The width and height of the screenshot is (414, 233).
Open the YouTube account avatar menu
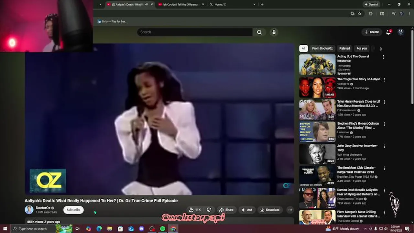tap(401, 32)
